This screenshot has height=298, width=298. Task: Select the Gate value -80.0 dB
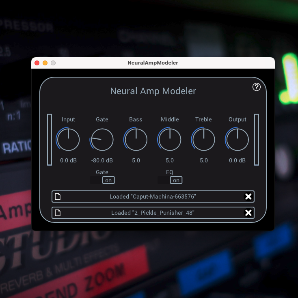click(x=102, y=160)
